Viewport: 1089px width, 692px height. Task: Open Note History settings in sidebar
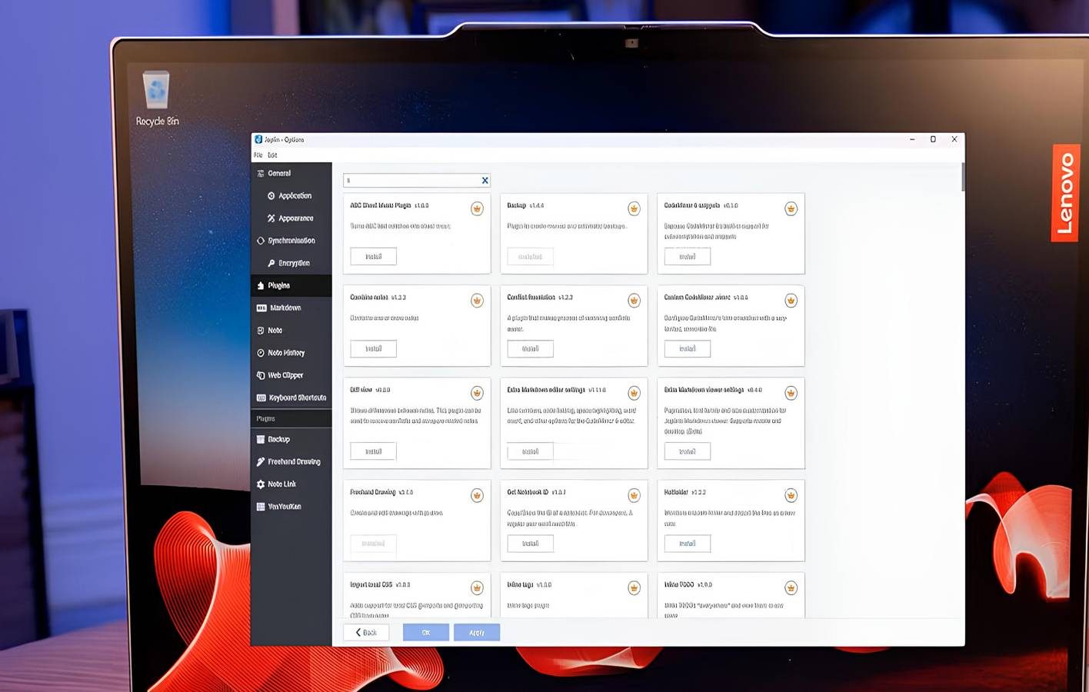tap(285, 353)
